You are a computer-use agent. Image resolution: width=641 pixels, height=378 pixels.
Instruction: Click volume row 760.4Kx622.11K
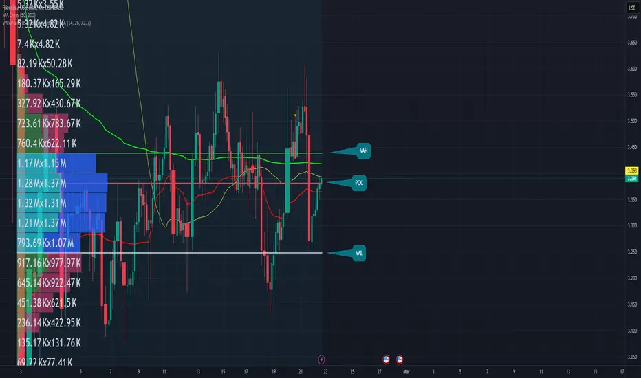pos(47,144)
